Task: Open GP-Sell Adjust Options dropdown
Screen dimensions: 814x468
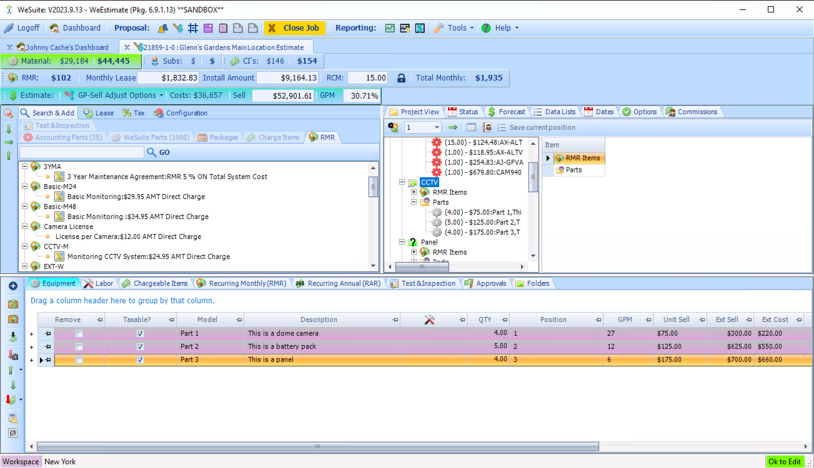Action: (114, 95)
